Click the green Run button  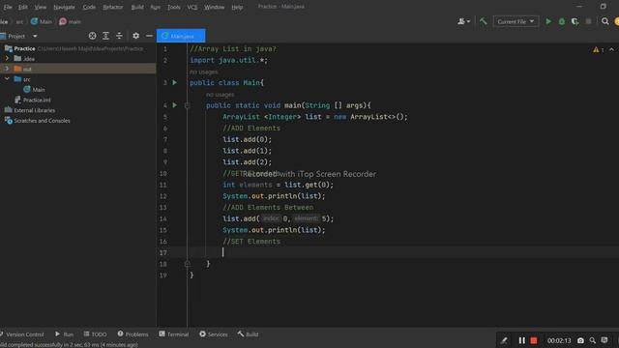tap(548, 21)
